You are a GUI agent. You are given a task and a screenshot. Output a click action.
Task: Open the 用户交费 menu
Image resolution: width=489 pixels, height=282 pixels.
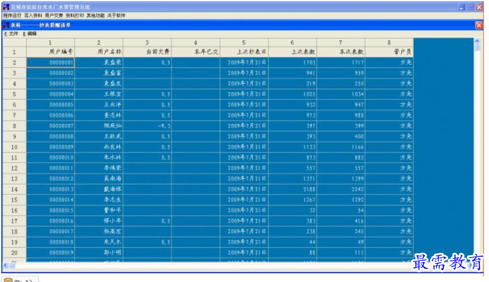coord(54,15)
